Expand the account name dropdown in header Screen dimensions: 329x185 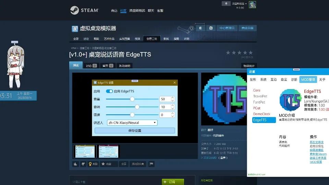point(239,3)
